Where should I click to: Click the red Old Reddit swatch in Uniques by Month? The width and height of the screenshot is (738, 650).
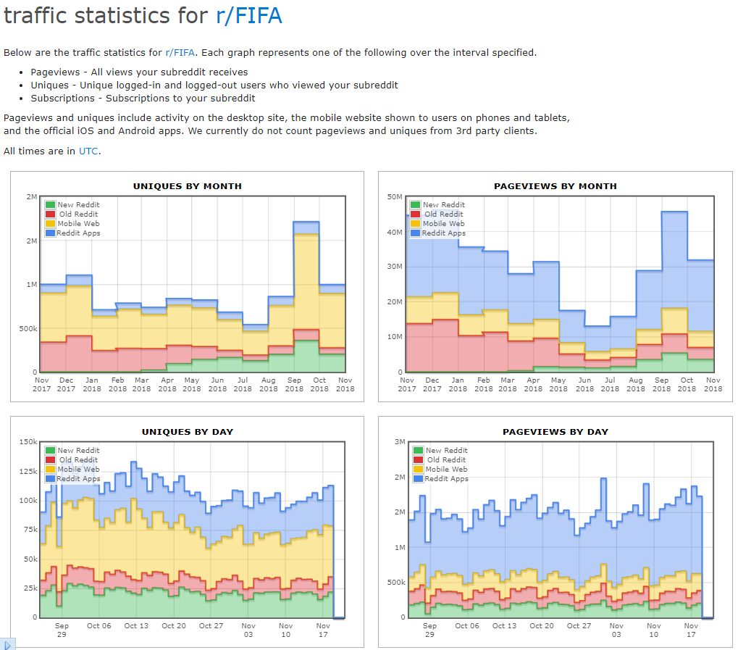[51, 214]
